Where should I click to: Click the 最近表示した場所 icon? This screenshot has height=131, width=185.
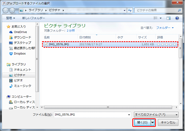[11, 48]
